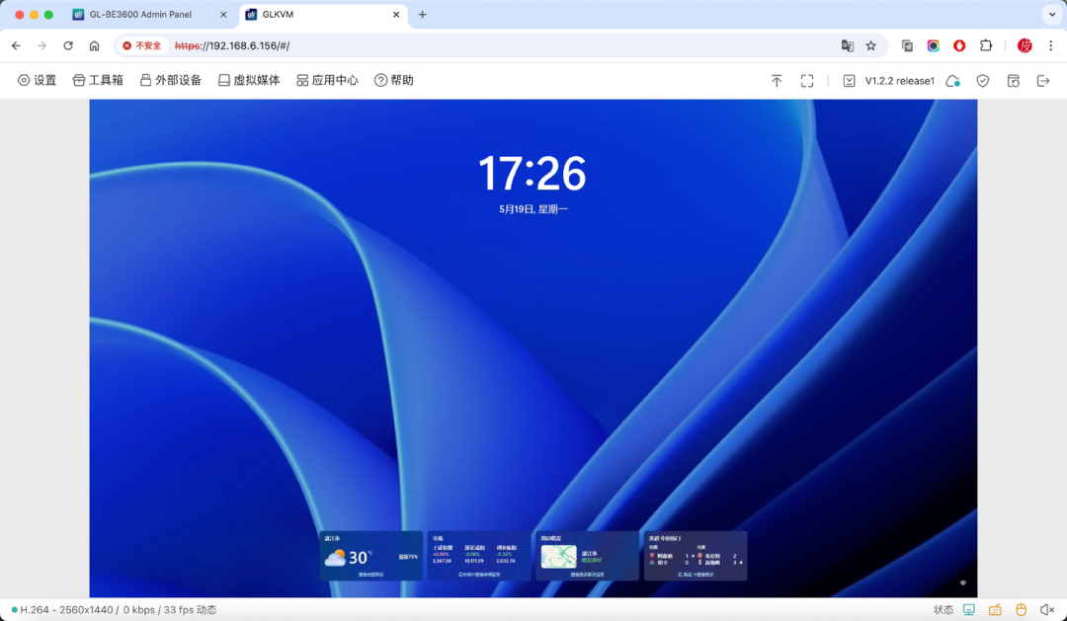Click the keyboard status icon
This screenshot has width=1067, height=621.
point(995,610)
